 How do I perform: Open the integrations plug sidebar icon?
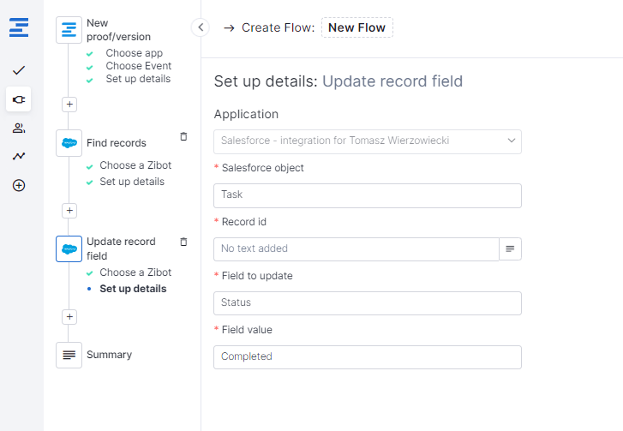(19, 99)
